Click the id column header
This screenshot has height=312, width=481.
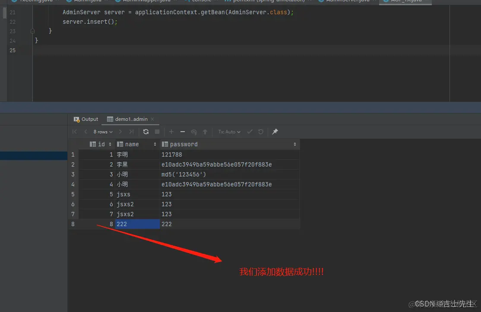point(97,145)
